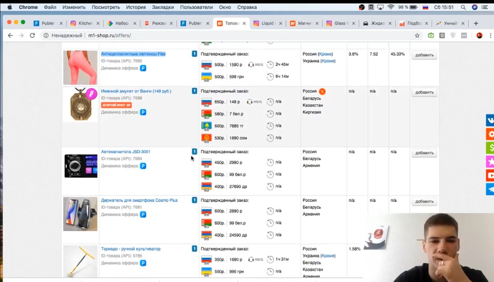Open the green dollar sidebar widget
The height and width of the screenshot is (282, 494).
(490, 148)
